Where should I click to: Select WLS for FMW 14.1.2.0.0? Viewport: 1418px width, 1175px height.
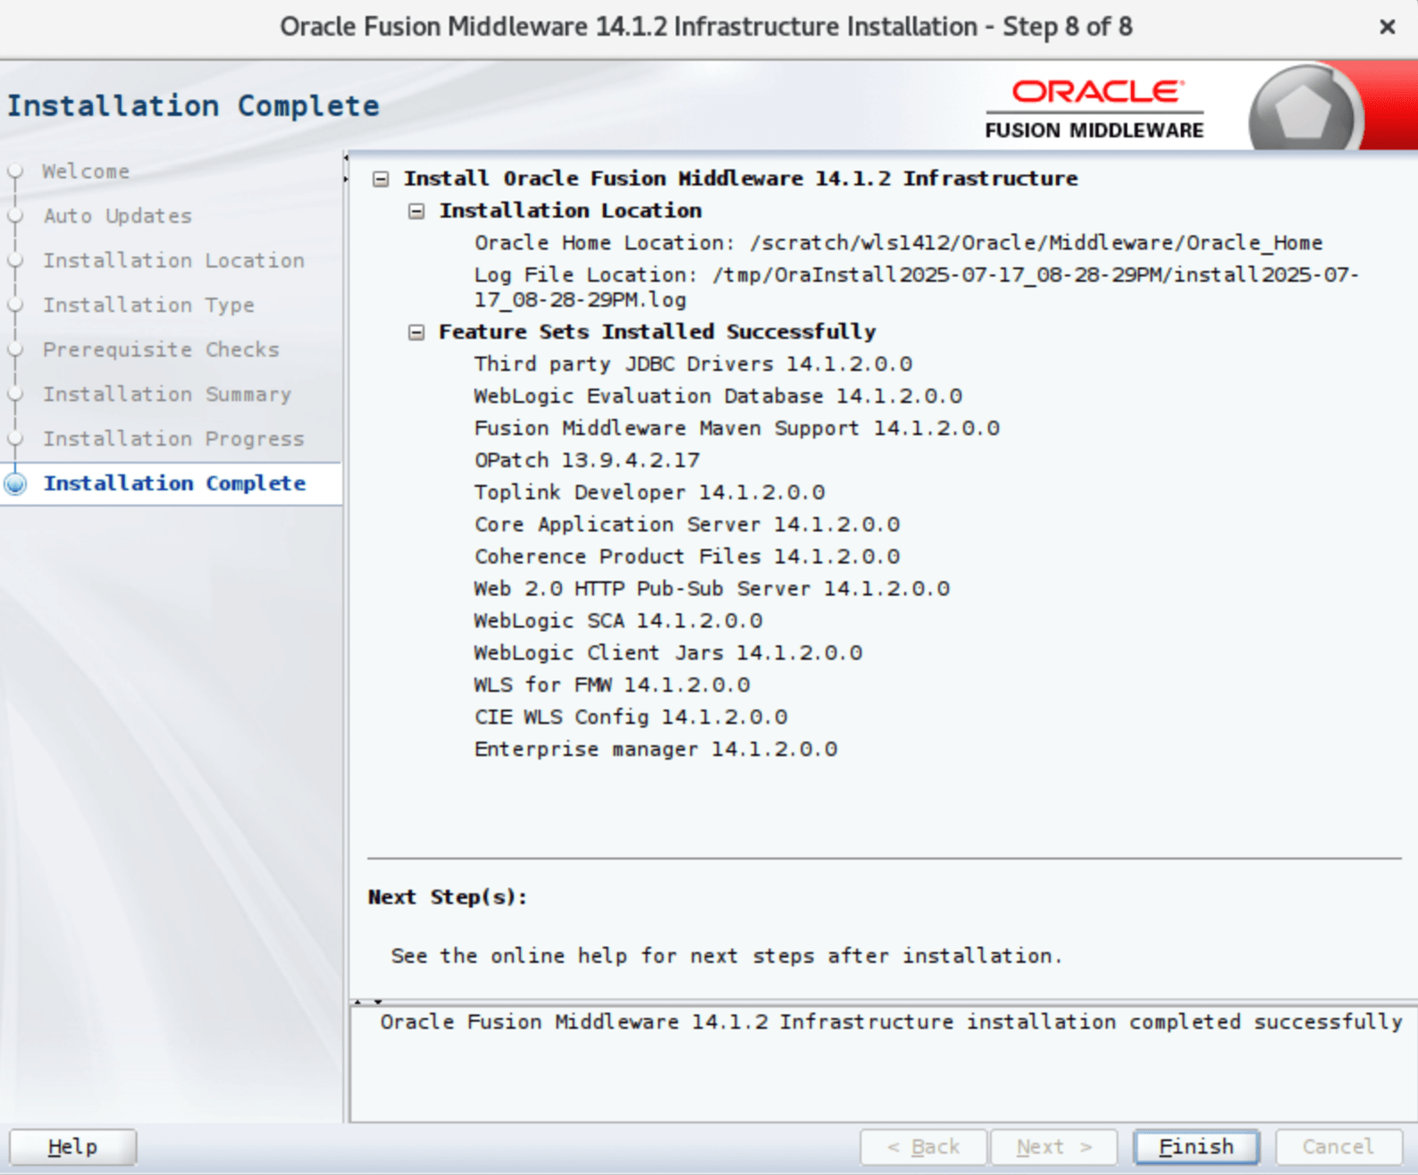tap(612, 686)
